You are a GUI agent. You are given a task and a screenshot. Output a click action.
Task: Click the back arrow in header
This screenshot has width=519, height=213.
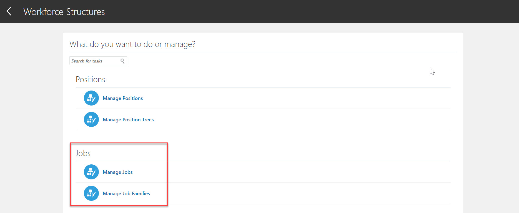click(9, 11)
